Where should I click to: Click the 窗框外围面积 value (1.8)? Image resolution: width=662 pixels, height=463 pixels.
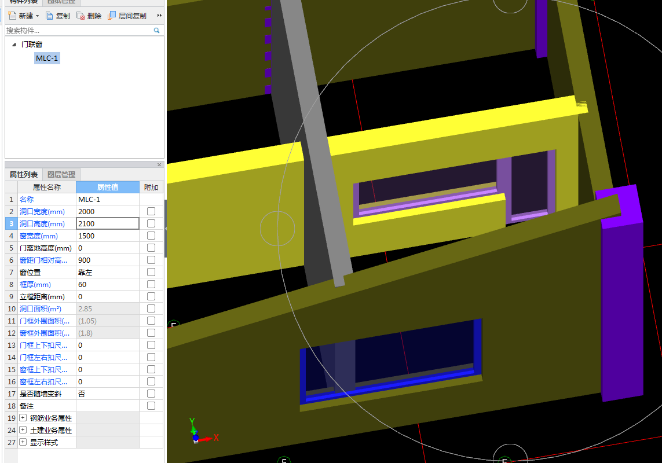108,333
